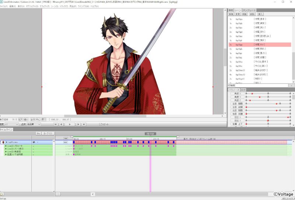Expand the Live2D パラメータ track
Screen dimensions: 295x200
pos(6,146)
